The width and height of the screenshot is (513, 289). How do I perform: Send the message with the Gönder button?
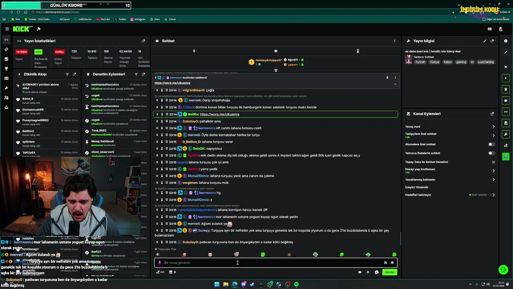(x=390, y=272)
